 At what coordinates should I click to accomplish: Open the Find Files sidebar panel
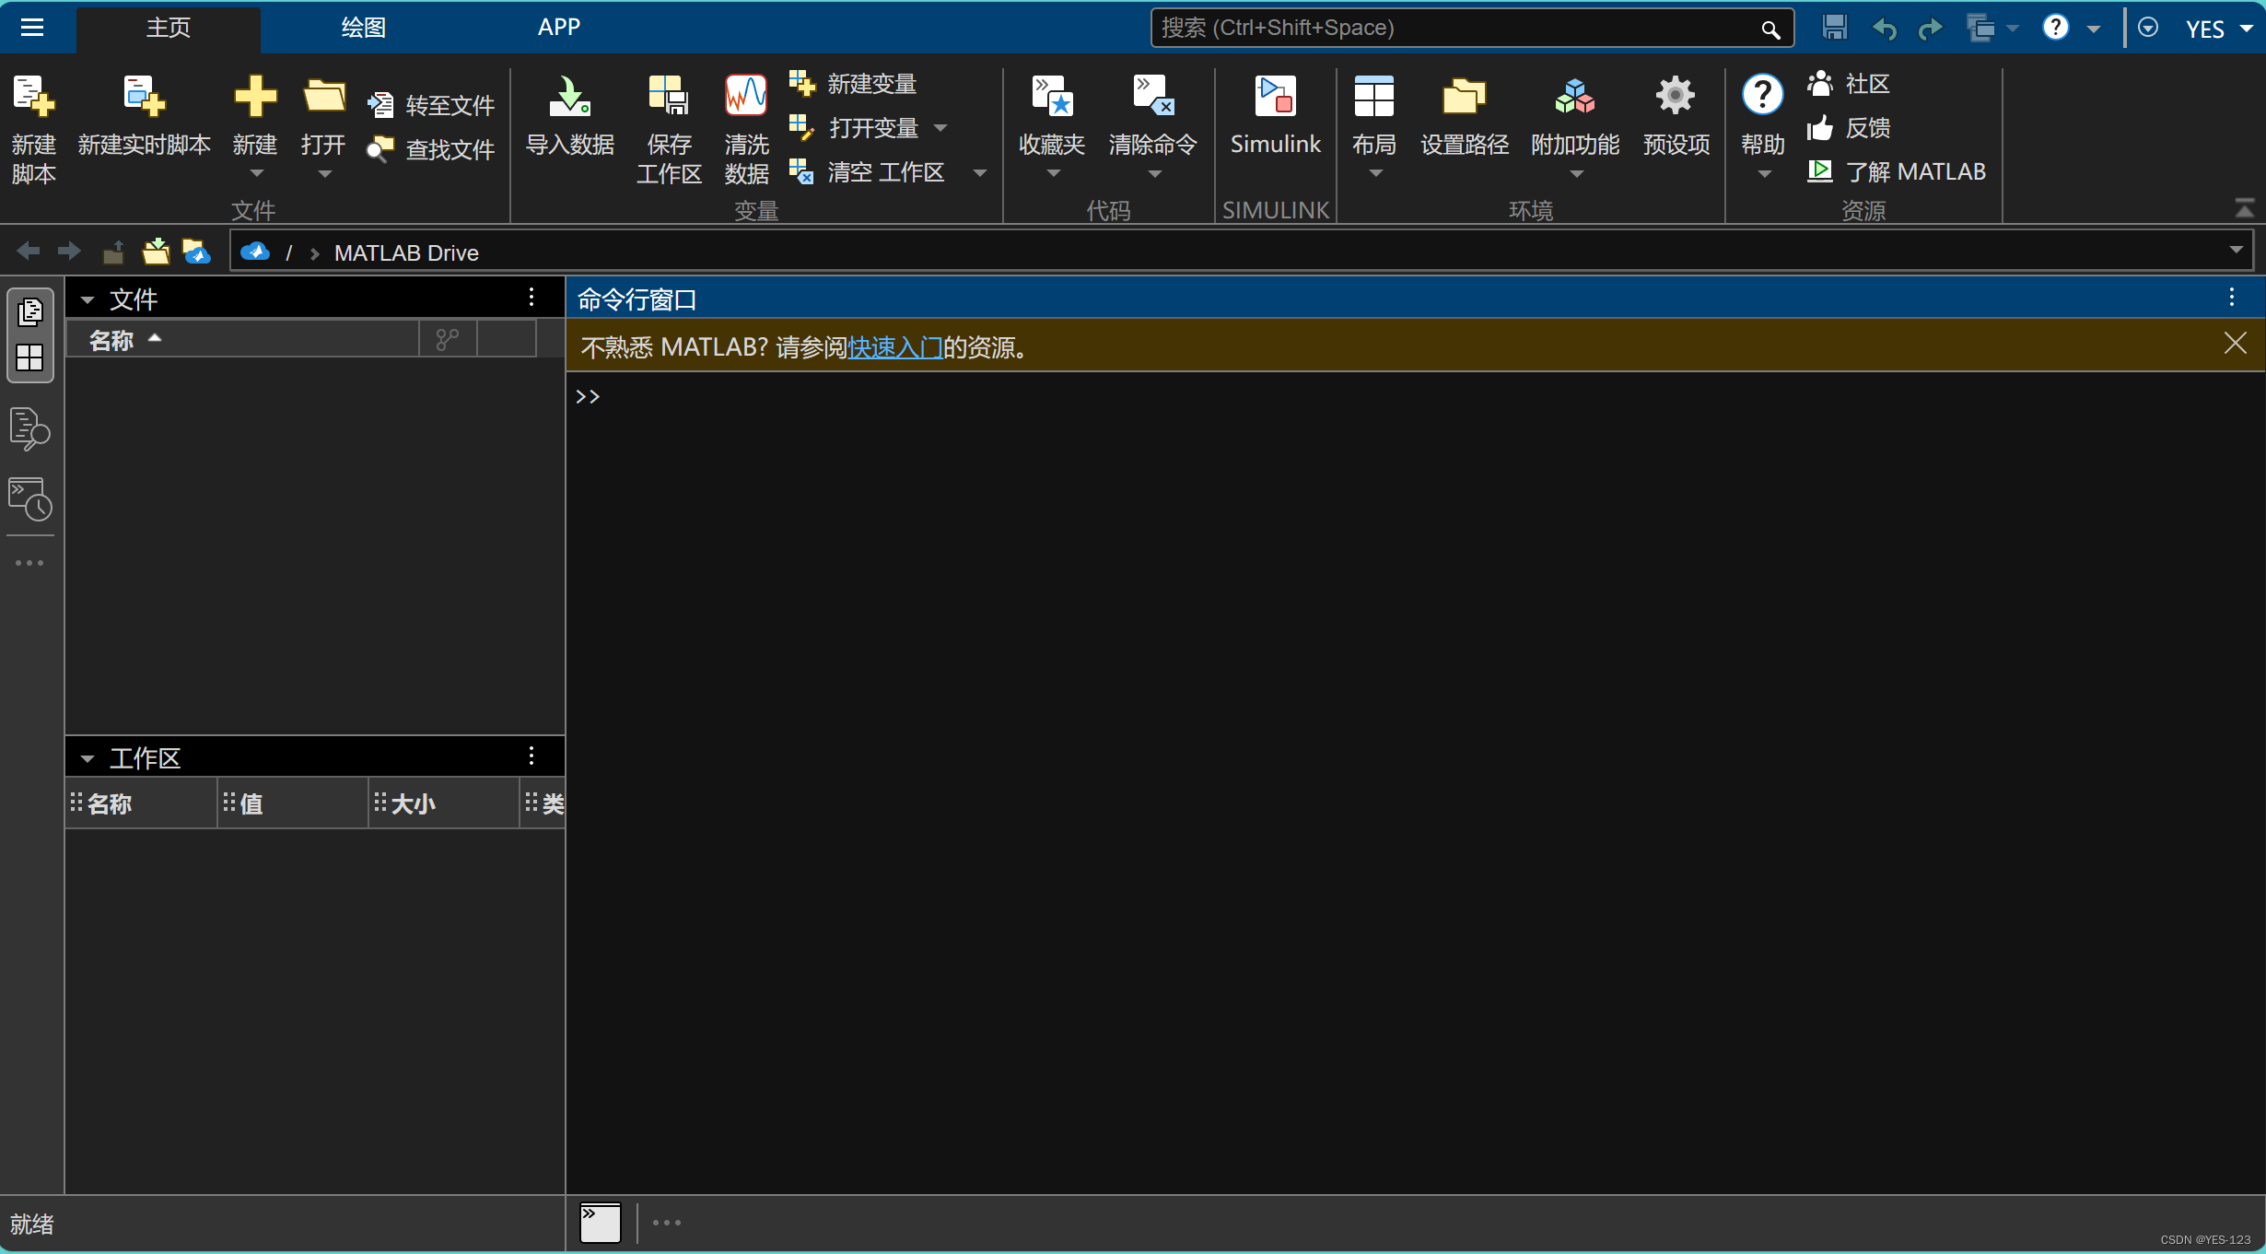coord(29,429)
